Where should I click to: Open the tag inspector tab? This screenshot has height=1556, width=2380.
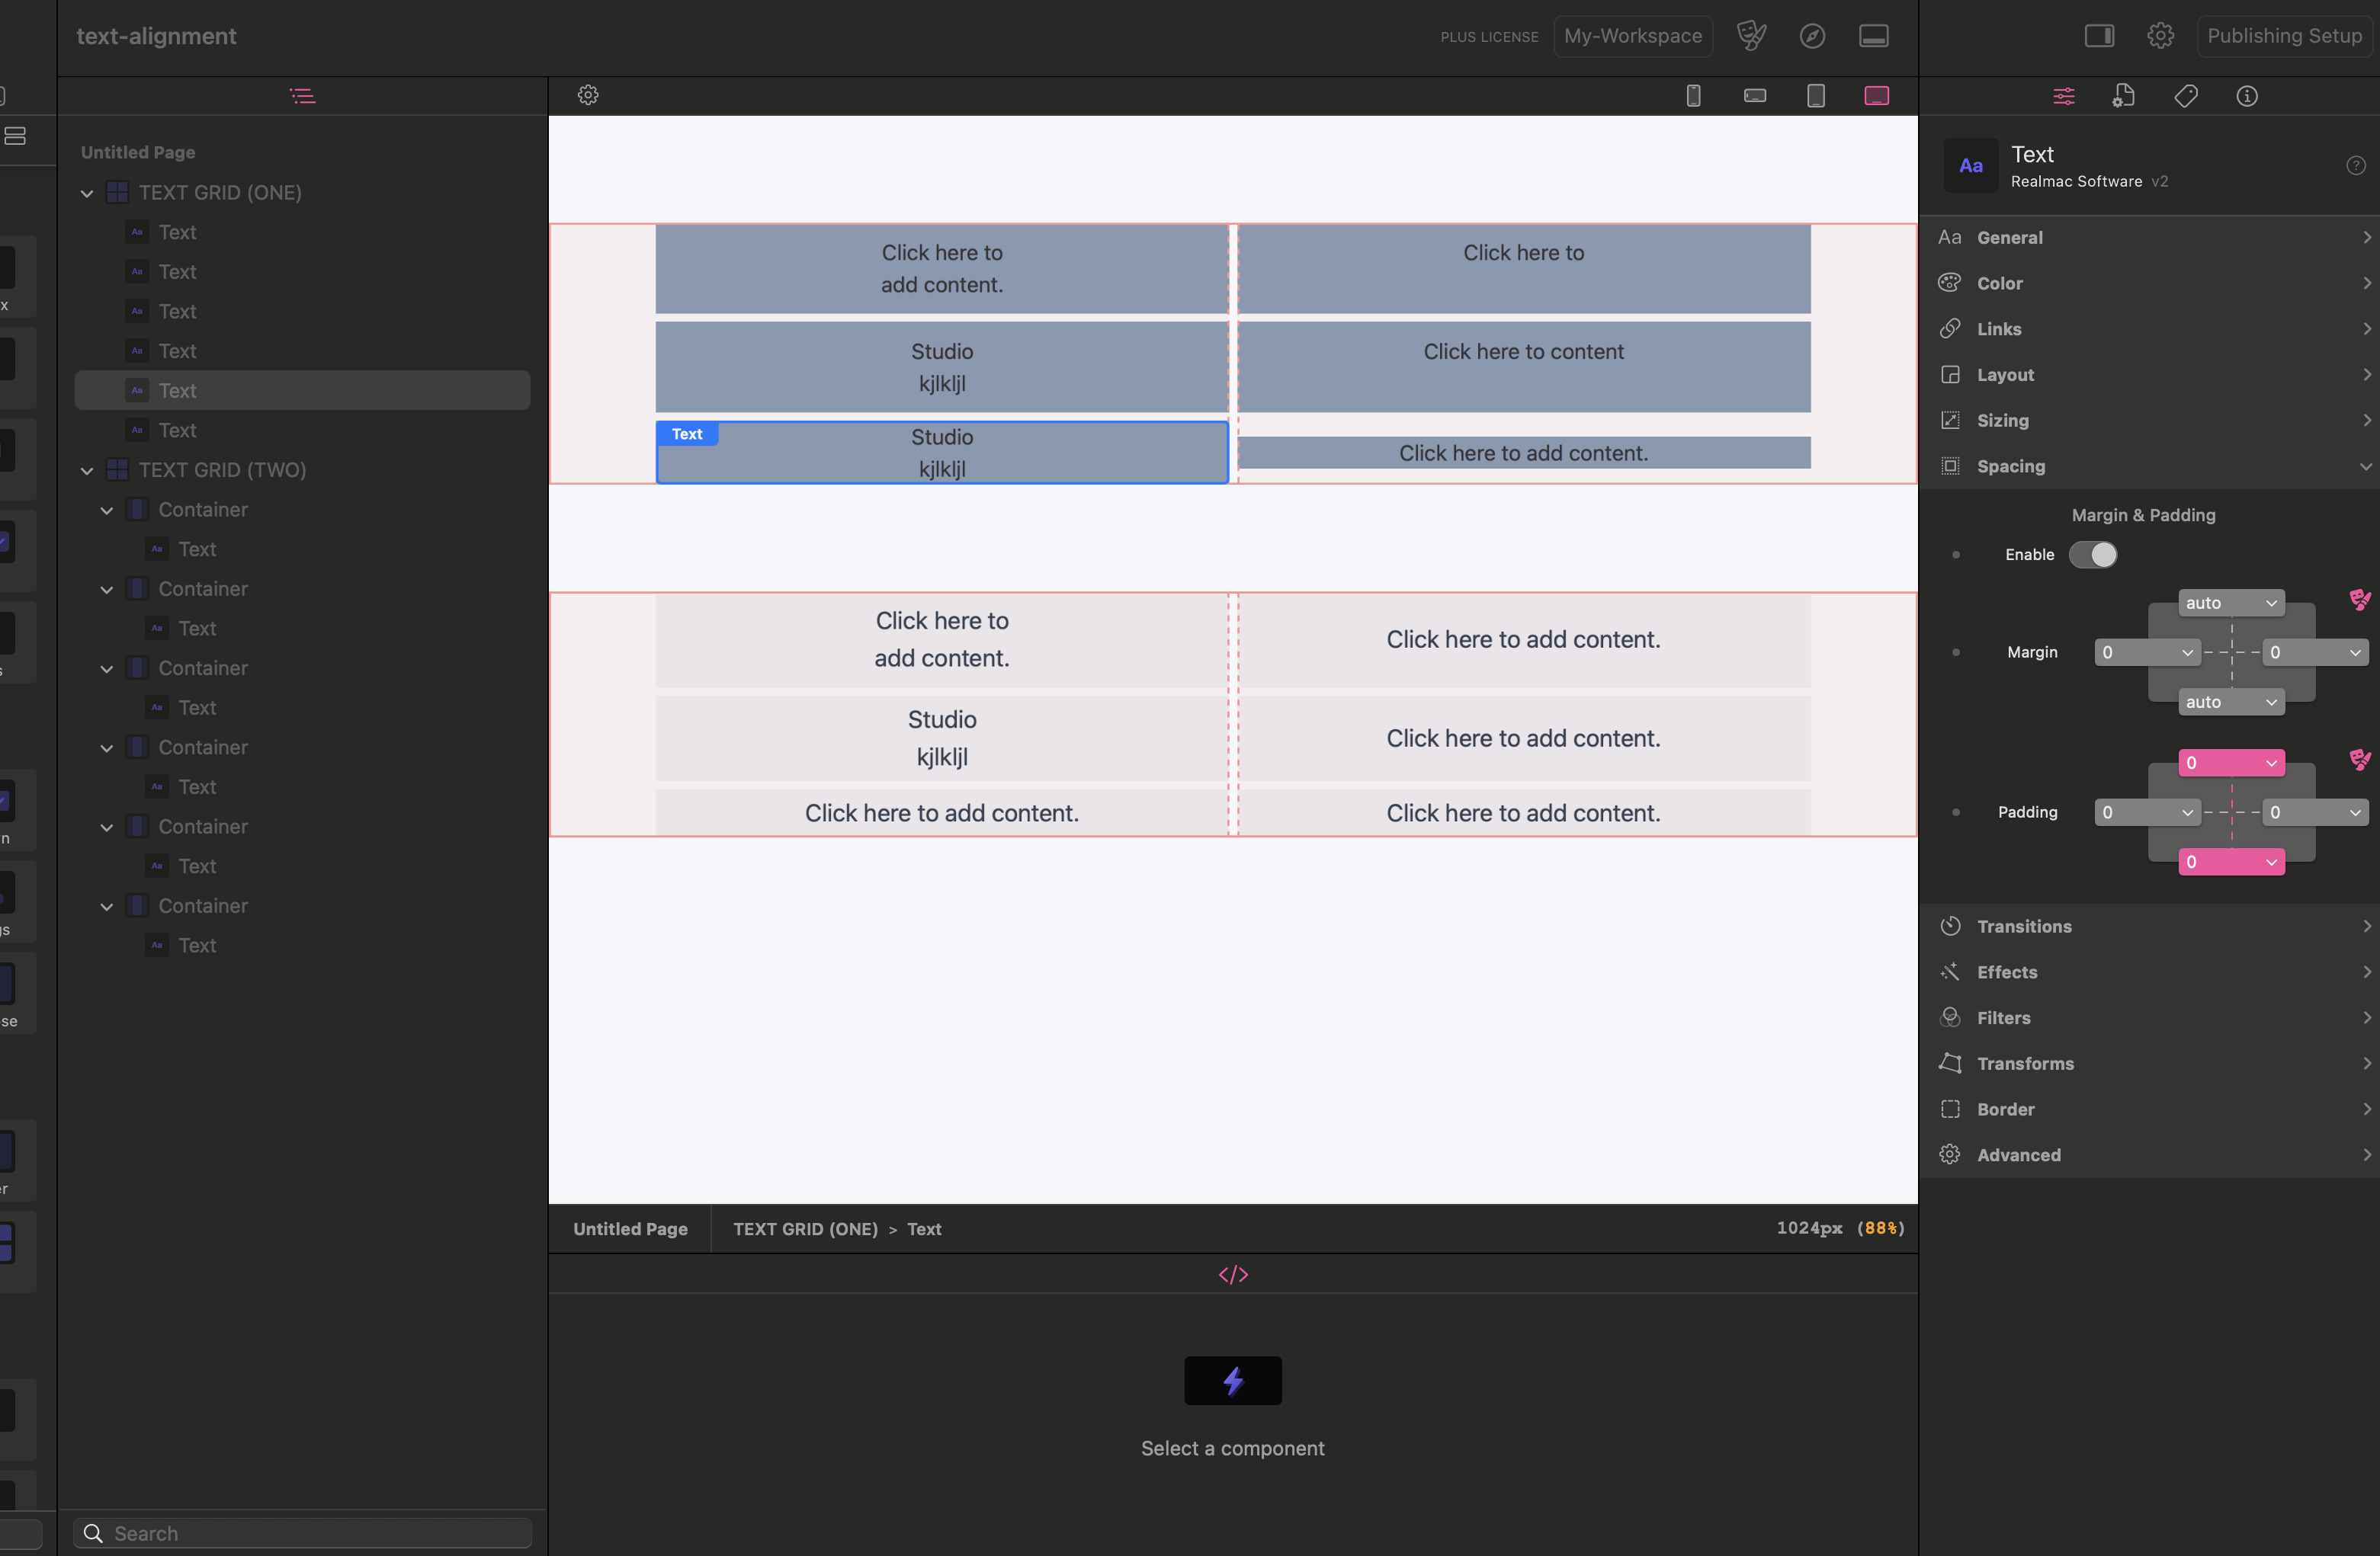tap(2186, 96)
